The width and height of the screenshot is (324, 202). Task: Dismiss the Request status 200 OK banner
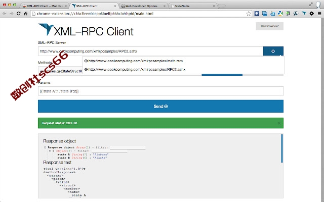coord(279,123)
